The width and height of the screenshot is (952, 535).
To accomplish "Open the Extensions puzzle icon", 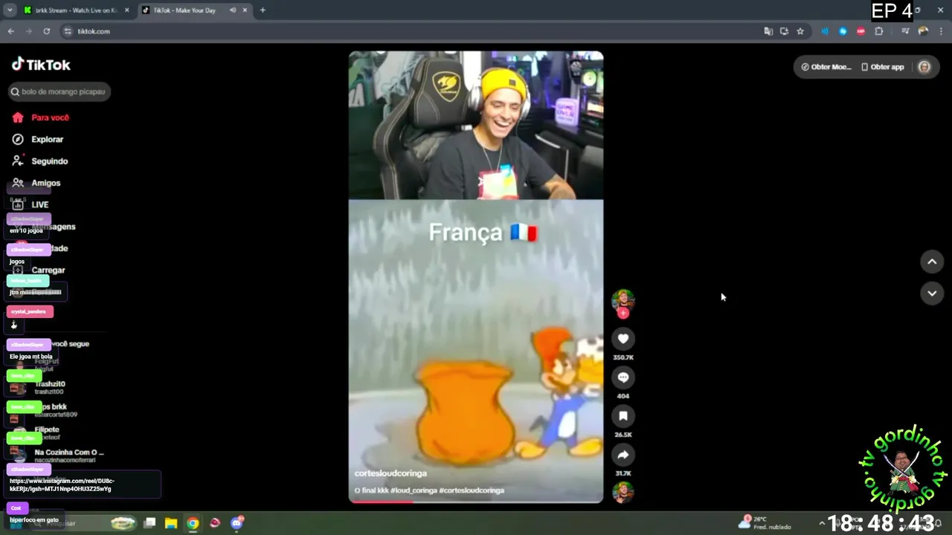I will [879, 31].
